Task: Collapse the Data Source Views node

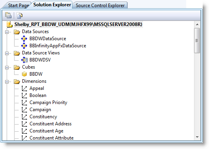Action: [x=7, y=53]
